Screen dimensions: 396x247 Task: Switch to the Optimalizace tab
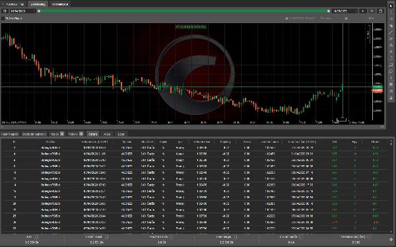click(60, 4)
